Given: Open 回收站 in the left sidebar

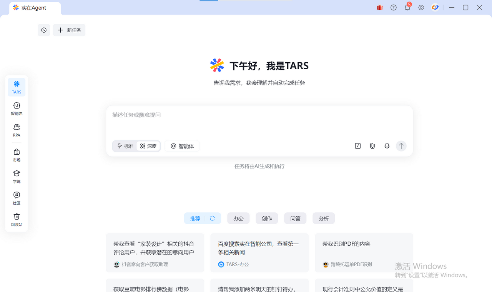Looking at the screenshot, I should [17, 220].
